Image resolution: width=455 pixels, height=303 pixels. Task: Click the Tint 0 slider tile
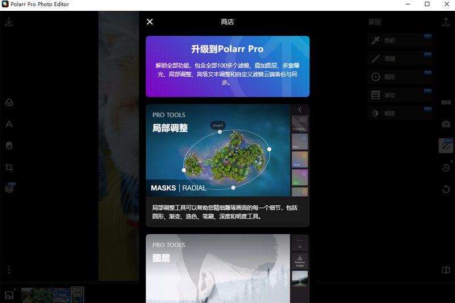tap(300, 177)
